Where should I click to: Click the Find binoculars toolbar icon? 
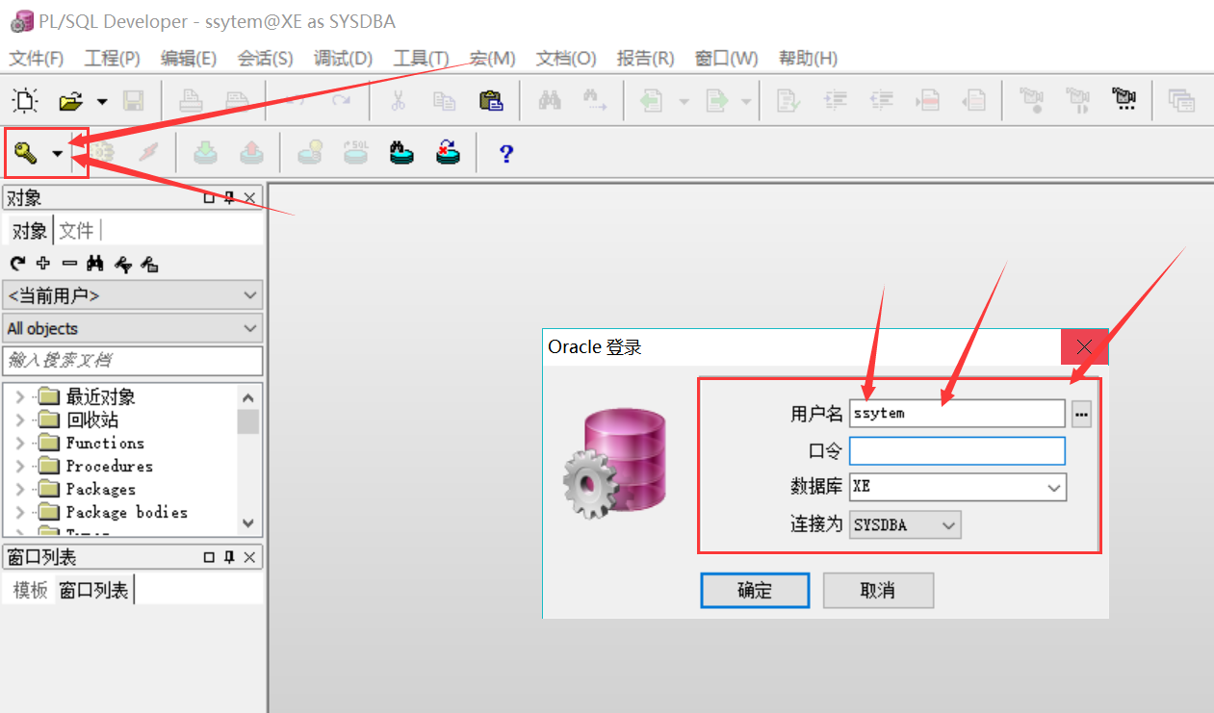click(550, 100)
